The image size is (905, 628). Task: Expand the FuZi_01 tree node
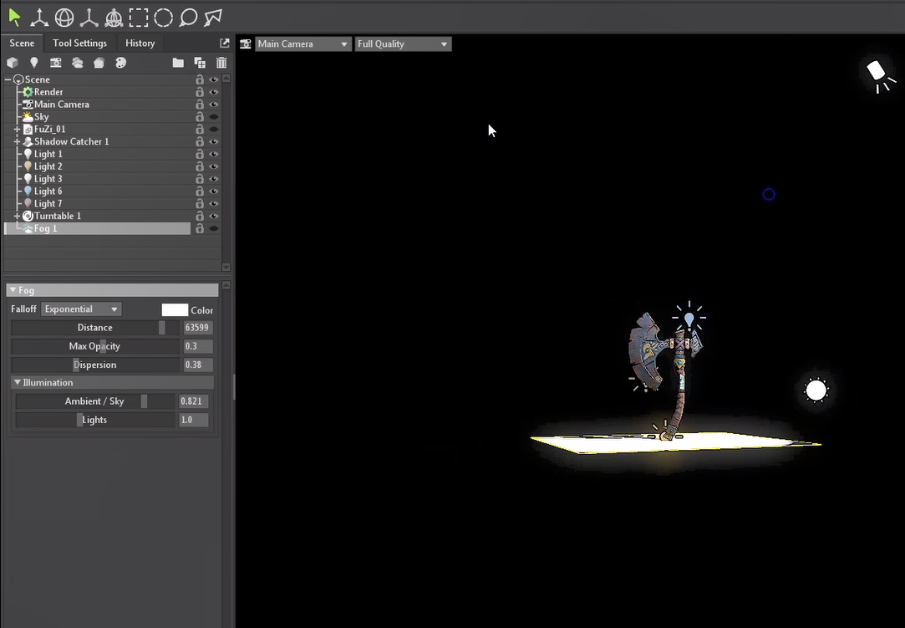point(17,130)
